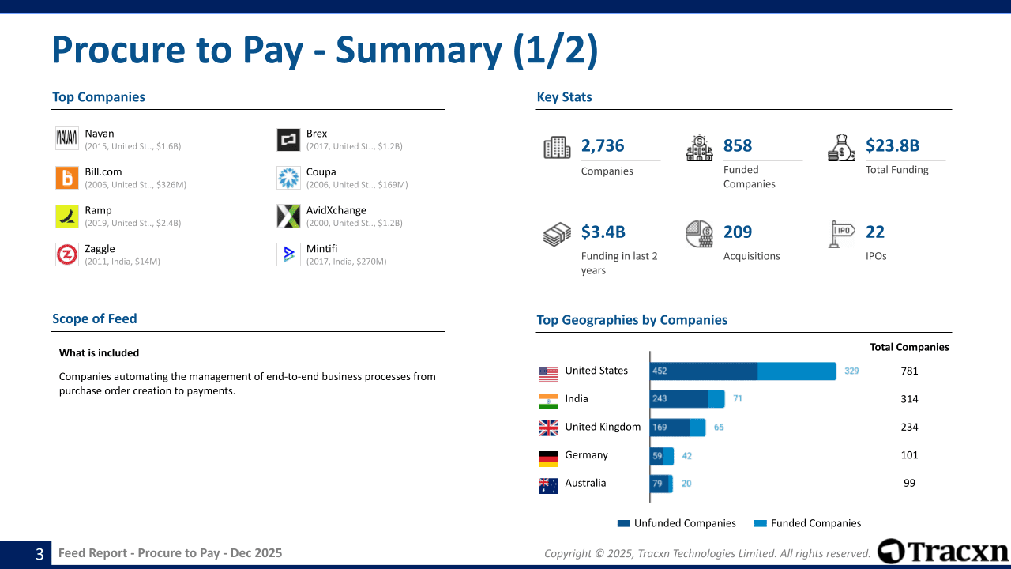Click the United States flag

pos(548,372)
